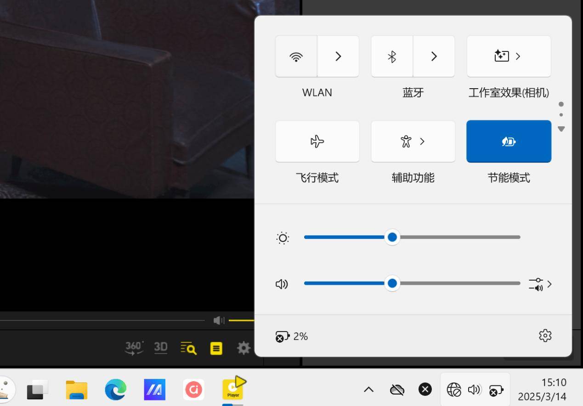583x406 pixels.
Task: Enable airplane mode (飞行模式)
Action: (x=317, y=141)
